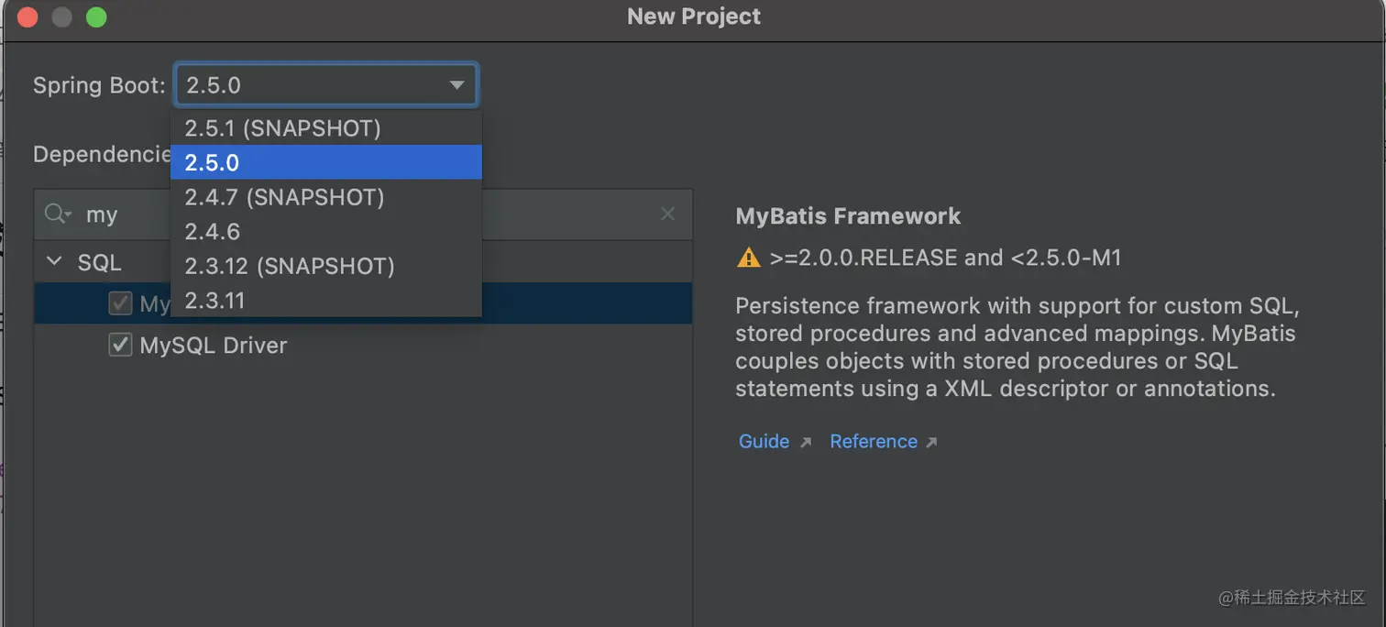Click the arrow icon beside Reference
The height and width of the screenshot is (627, 1386).
931,443
